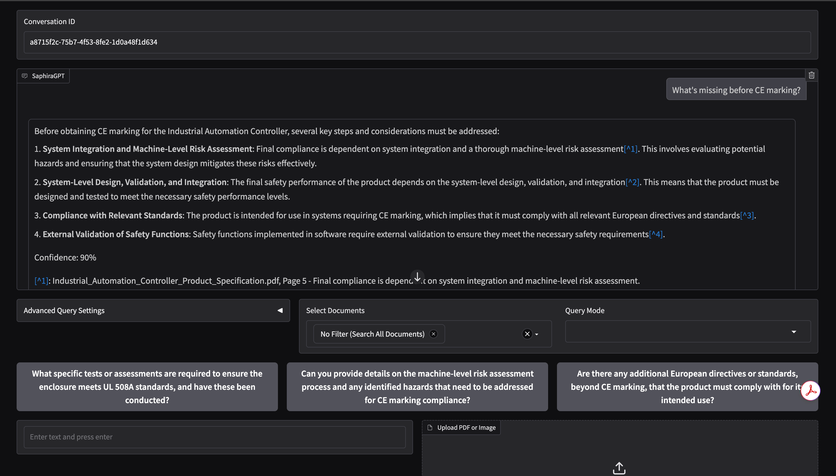Screen dimensions: 836x476
Task: Collapse the Advanced Query Settings panel
Action: point(280,310)
